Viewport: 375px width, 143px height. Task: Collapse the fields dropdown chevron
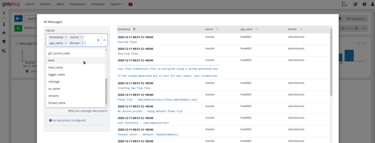pyautogui.click(x=104, y=40)
